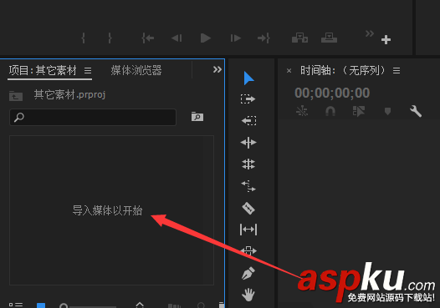This screenshot has height=308, width=440.
Task: Click the bin folder-up icon
Action: 16,96
